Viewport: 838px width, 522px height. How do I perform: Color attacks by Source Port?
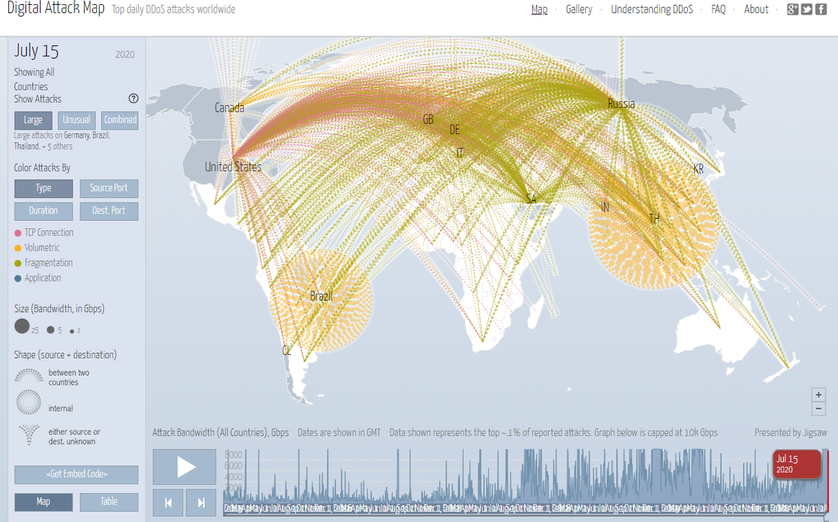[x=109, y=188]
